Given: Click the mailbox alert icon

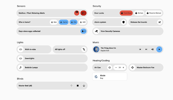Looking at the screenshot, I should coord(77,13).
